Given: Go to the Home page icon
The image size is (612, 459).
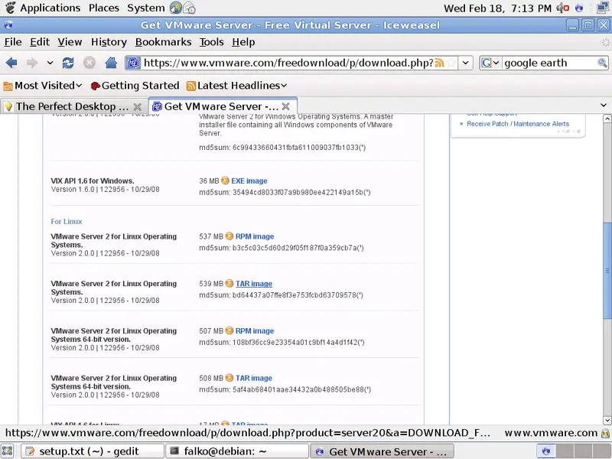Looking at the screenshot, I should [111, 63].
